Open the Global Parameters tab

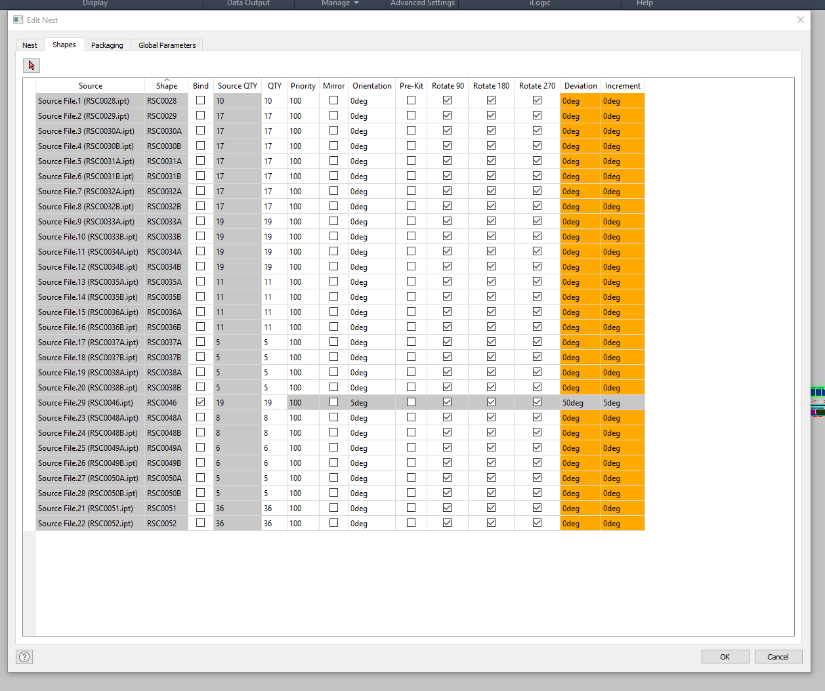point(167,45)
